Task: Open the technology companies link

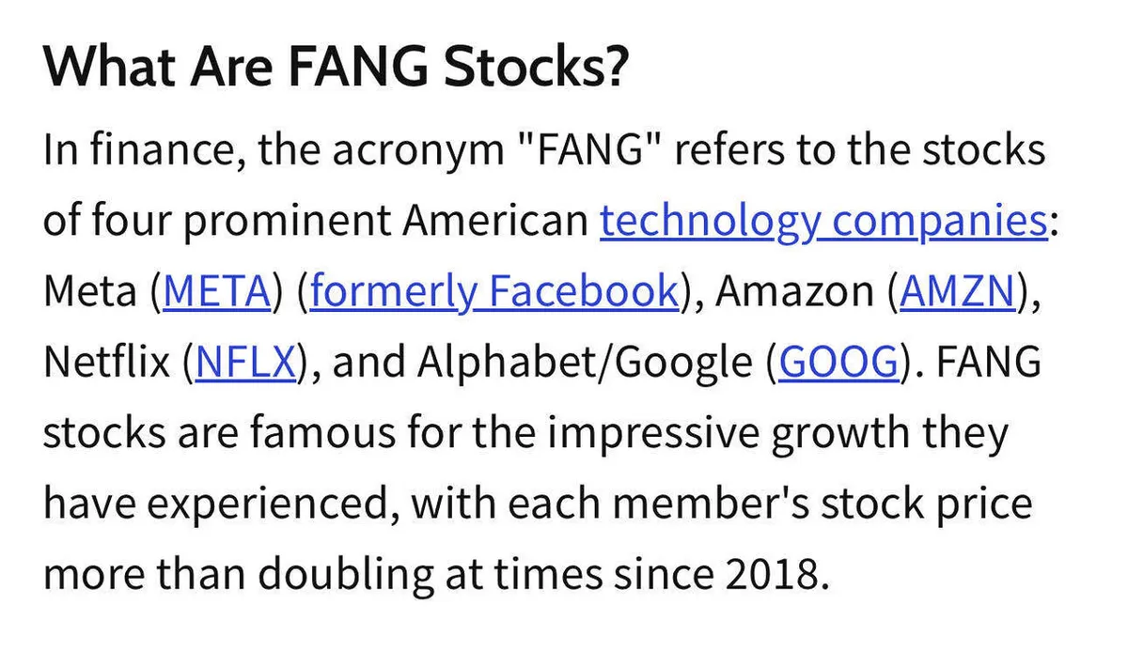Action: pos(822,222)
